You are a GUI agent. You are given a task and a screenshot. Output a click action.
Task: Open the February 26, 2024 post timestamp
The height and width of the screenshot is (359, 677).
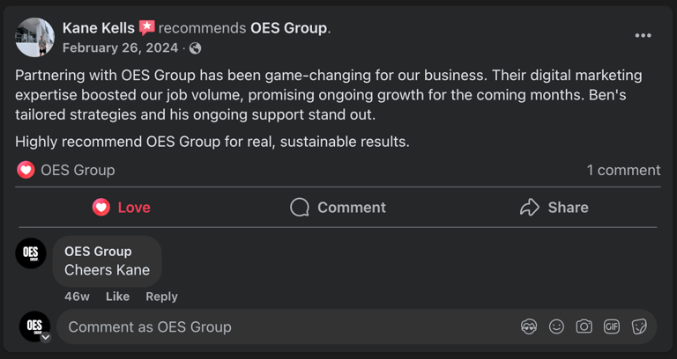tap(120, 48)
